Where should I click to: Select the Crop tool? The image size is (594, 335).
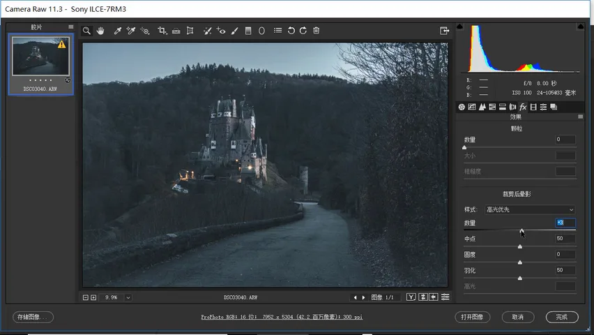click(x=162, y=31)
